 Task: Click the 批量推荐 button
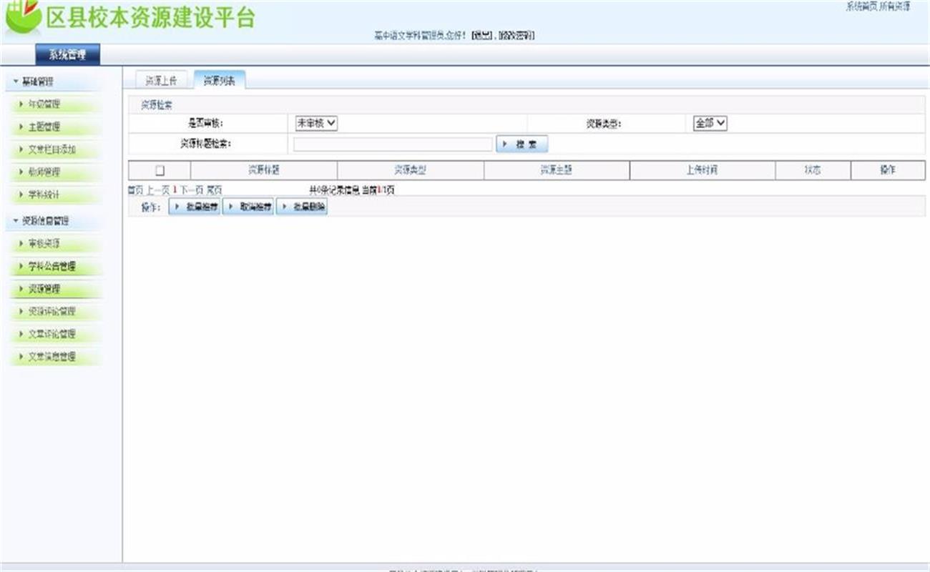tap(195, 207)
